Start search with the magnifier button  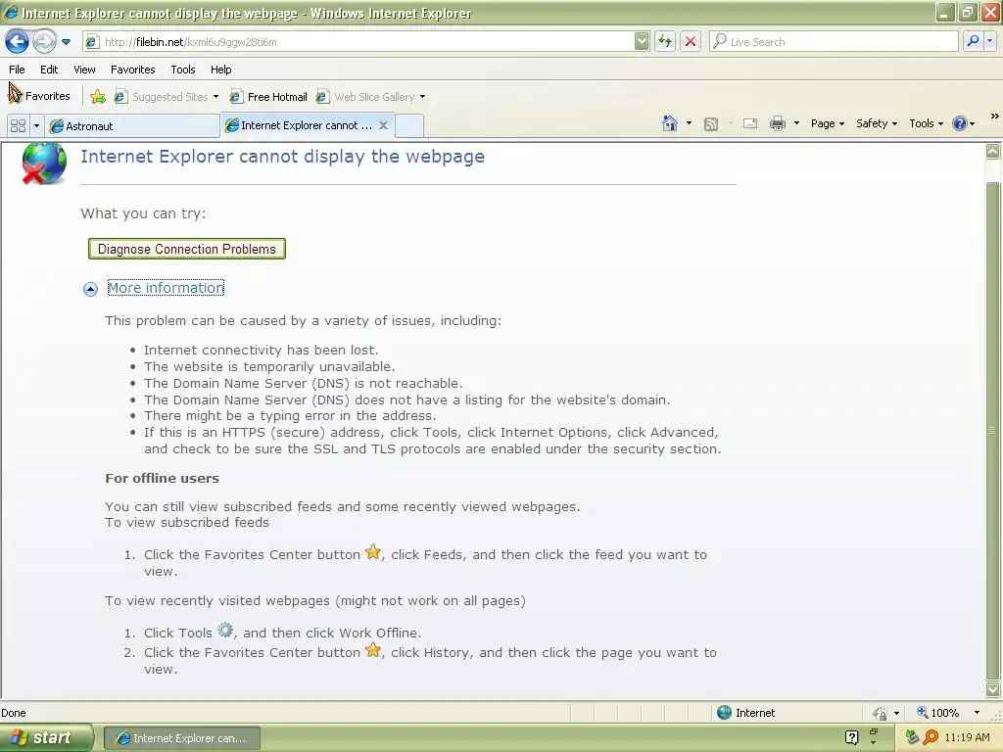click(x=973, y=41)
